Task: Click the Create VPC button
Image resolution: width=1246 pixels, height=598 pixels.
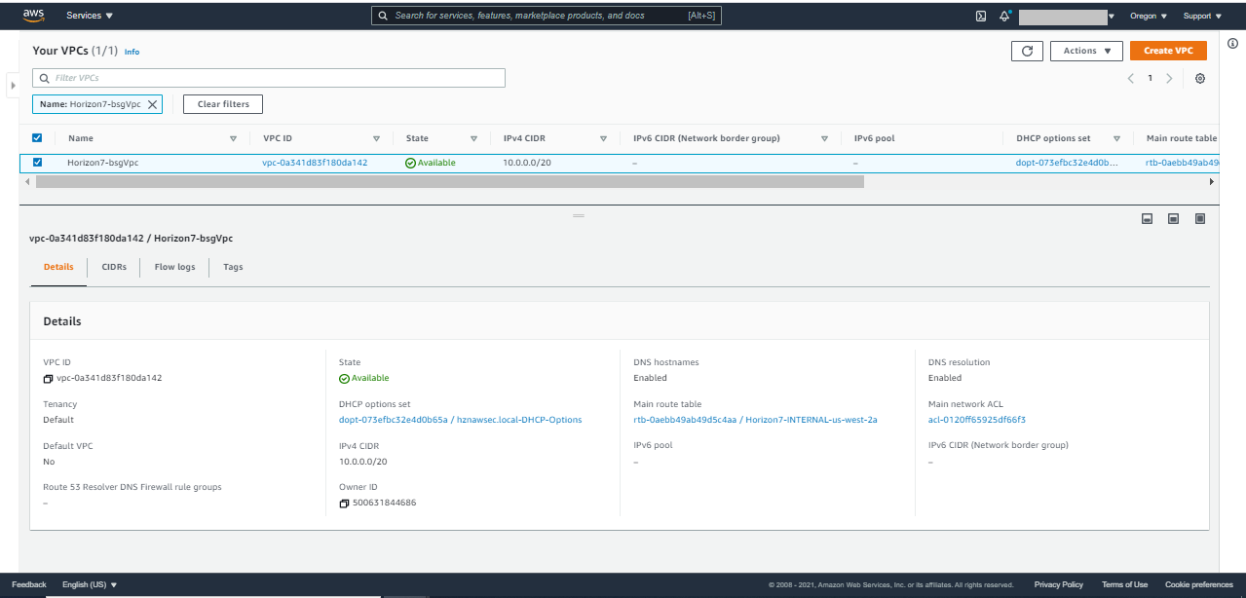Action: [x=1168, y=51]
